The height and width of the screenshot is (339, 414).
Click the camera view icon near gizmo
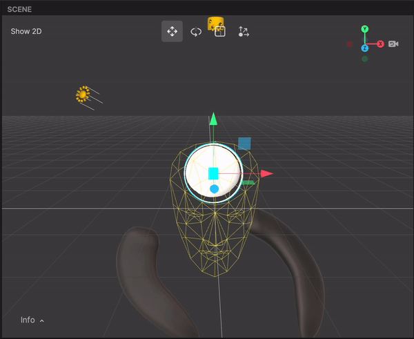pos(393,44)
